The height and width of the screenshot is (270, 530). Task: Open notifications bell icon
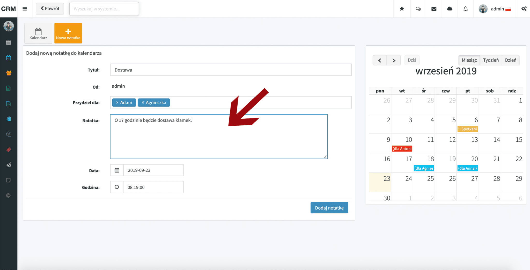coord(466,9)
